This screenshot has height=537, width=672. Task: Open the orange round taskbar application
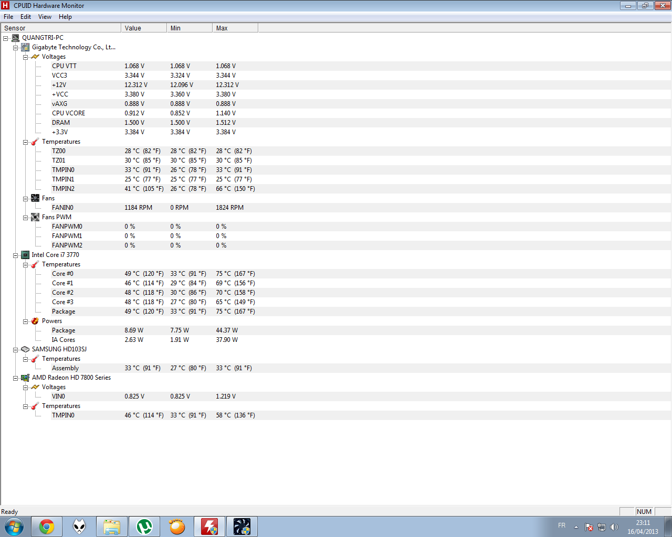177,527
